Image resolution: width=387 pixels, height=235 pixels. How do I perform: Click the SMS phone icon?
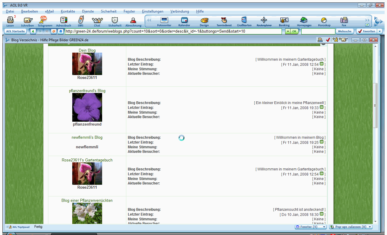[x=80, y=22]
